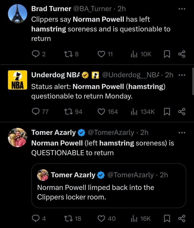This screenshot has width=194, height=228.
Task: Share Brad Turner's tweet
Action: pos(182,54)
